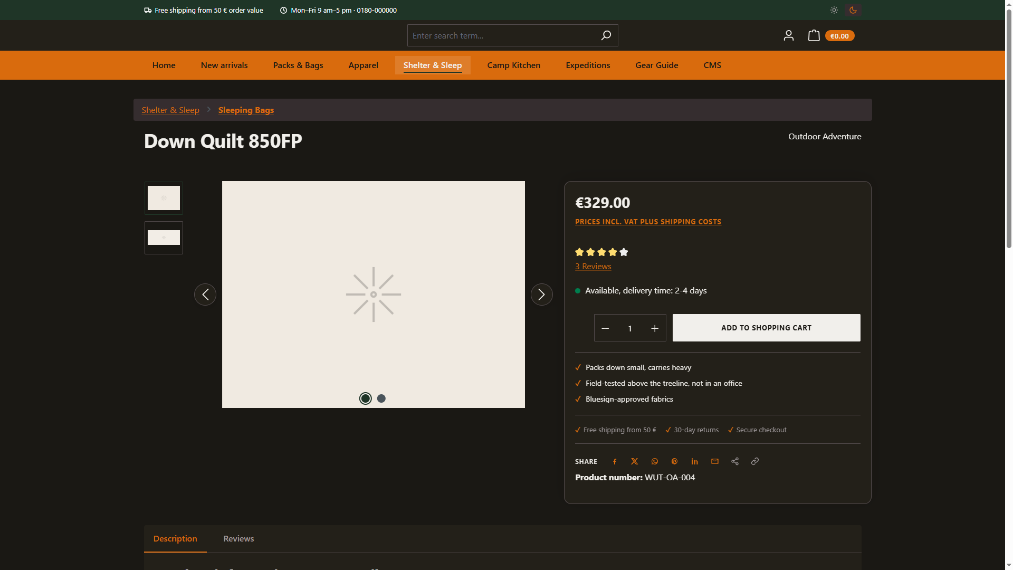Open Gear Guide menu item
1013x570 pixels.
tap(657, 65)
